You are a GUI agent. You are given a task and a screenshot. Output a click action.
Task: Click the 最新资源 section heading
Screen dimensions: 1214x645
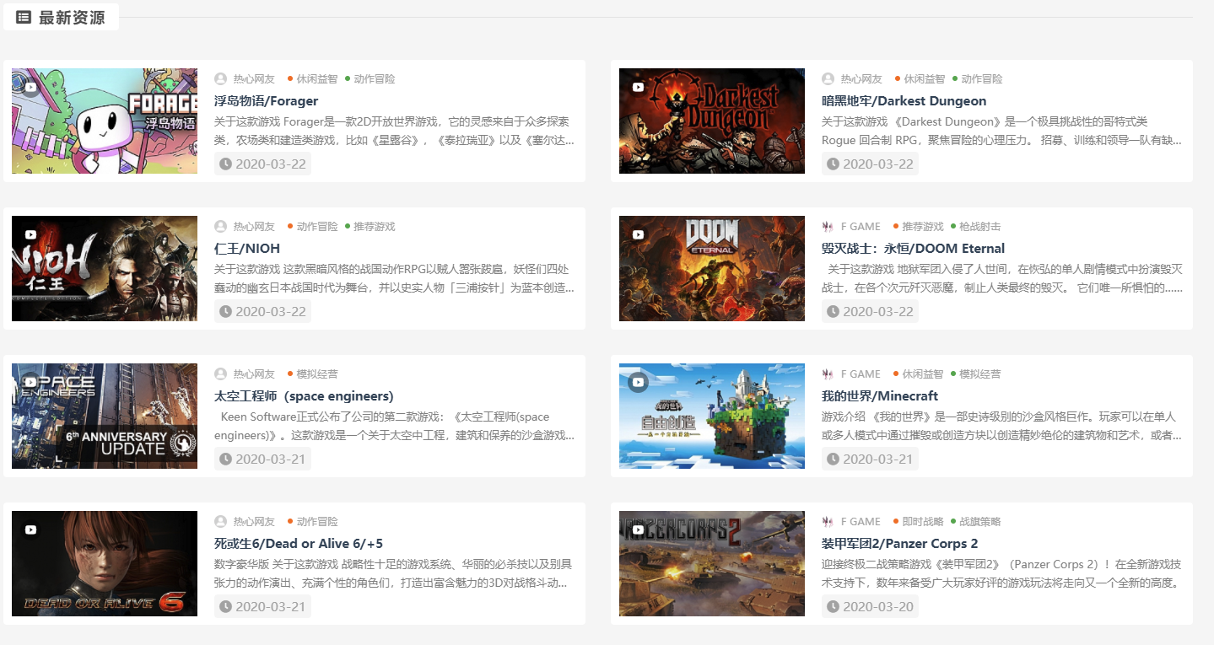click(72, 18)
